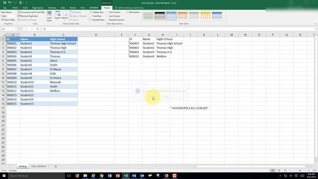Toggle the Header Row checkbox
Viewport: 318px width, 179px height.
click(x=91, y=12)
